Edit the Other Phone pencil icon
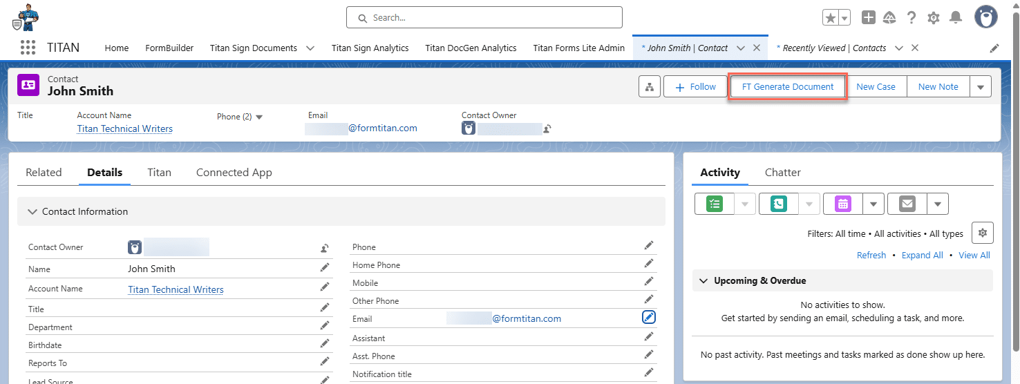The height and width of the screenshot is (384, 1020). pos(648,299)
